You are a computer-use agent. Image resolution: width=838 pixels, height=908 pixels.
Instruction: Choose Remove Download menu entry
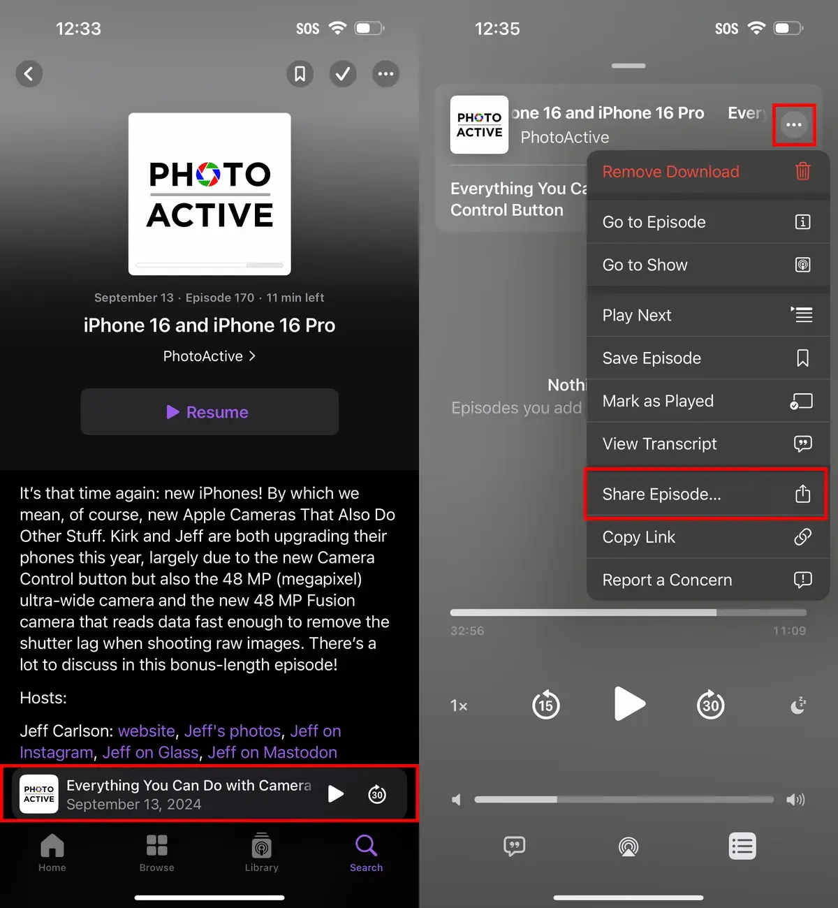(705, 172)
